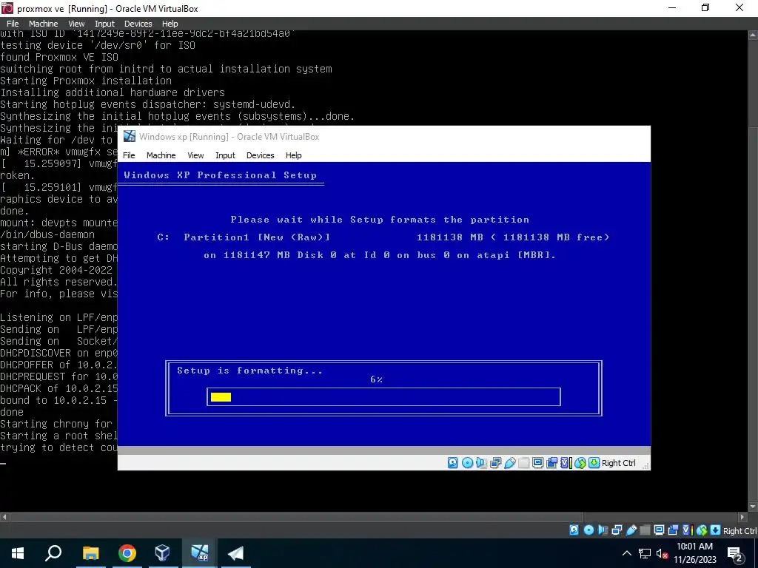Click the muted volume tray icon
Screen dimensions: 758x568
point(663,553)
